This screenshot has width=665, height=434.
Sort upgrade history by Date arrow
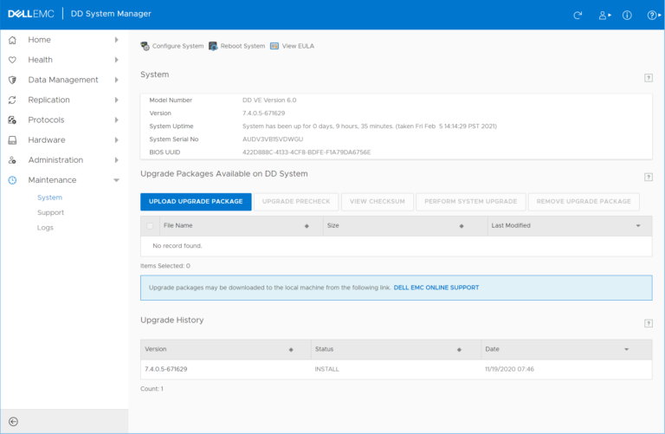[626, 350]
